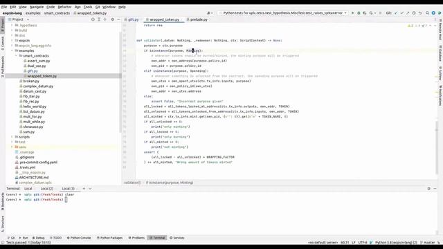This screenshot has height=249, width=443.
Task: Start debugging the selected configuration
Action: (x=359, y=13)
